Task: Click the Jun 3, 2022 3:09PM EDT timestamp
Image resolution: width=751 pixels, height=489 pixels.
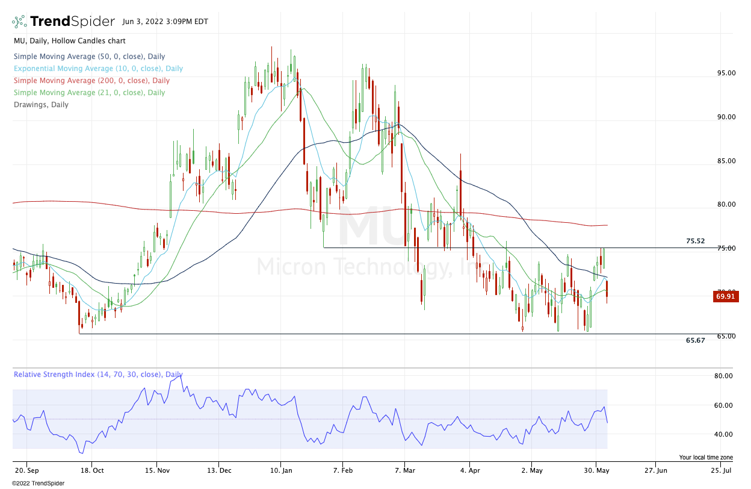Action: point(165,22)
